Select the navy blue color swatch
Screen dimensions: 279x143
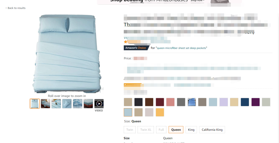coord(245,102)
